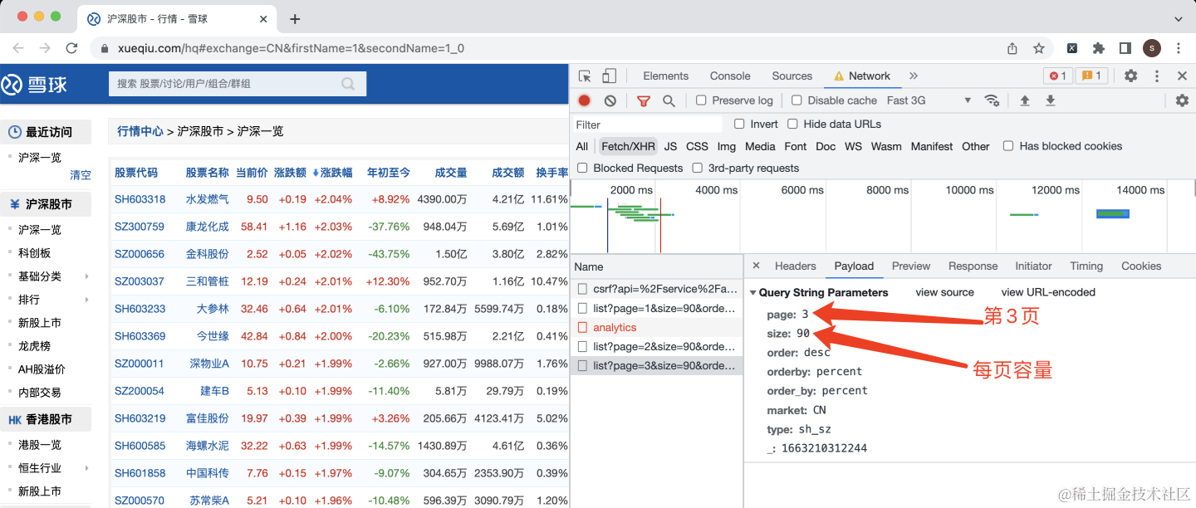Viewport: 1196px width, 508px height.
Task: Open the Chrome tab search chevron
Action: [1179, 18]
